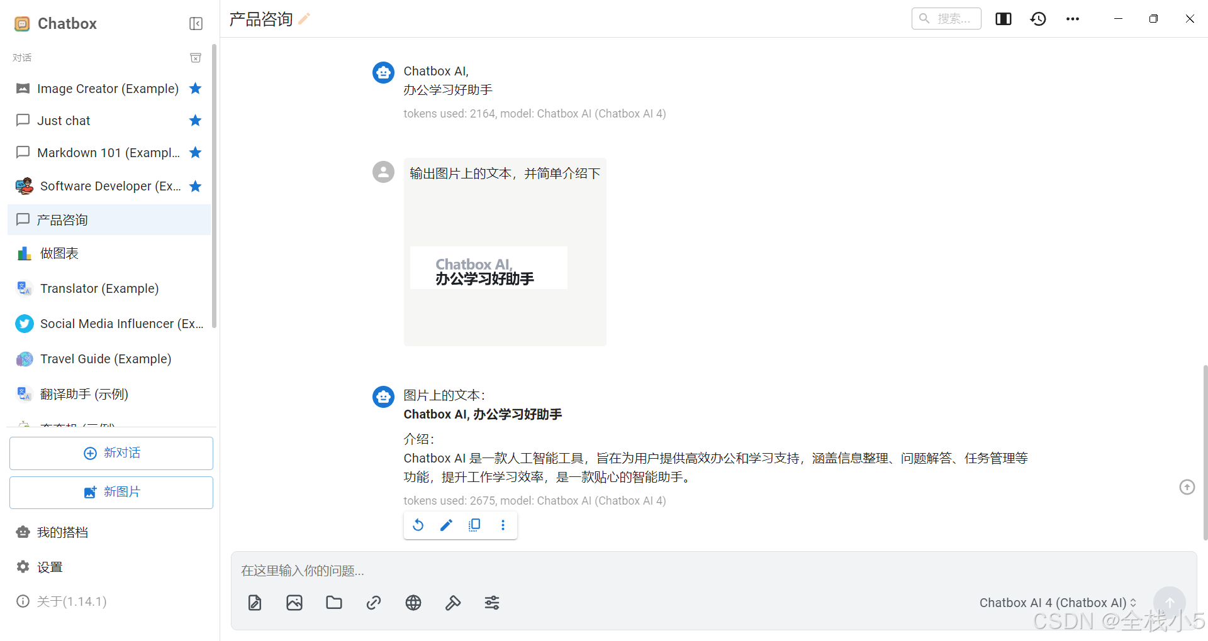Open the history clock icon
Image resolution: width=1208 pixels, height=641 pixels.
pyautogui.click(x=1038, y=19)
